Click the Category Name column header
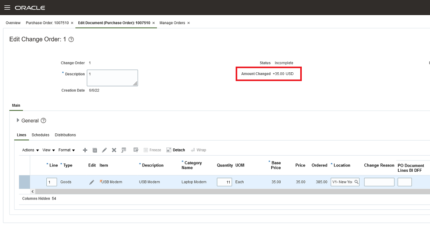Screen dimensions: 430x226 [x=192, y=165]
